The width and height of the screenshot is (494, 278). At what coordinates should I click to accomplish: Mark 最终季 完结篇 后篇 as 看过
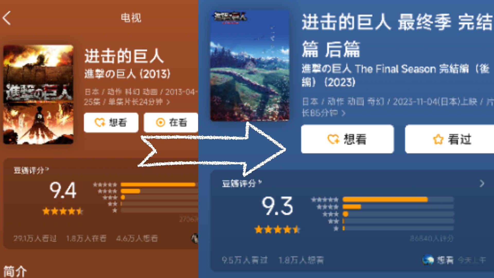pos(449,139)
